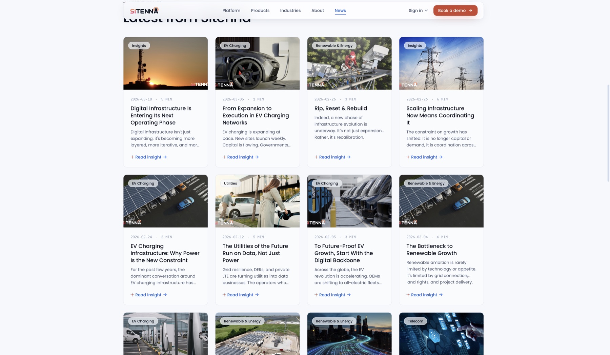Viewport: 610px width, 355px height.
Task: Click the Utilities tag badge
Action: pyautogui.click(x=230, y=183)
